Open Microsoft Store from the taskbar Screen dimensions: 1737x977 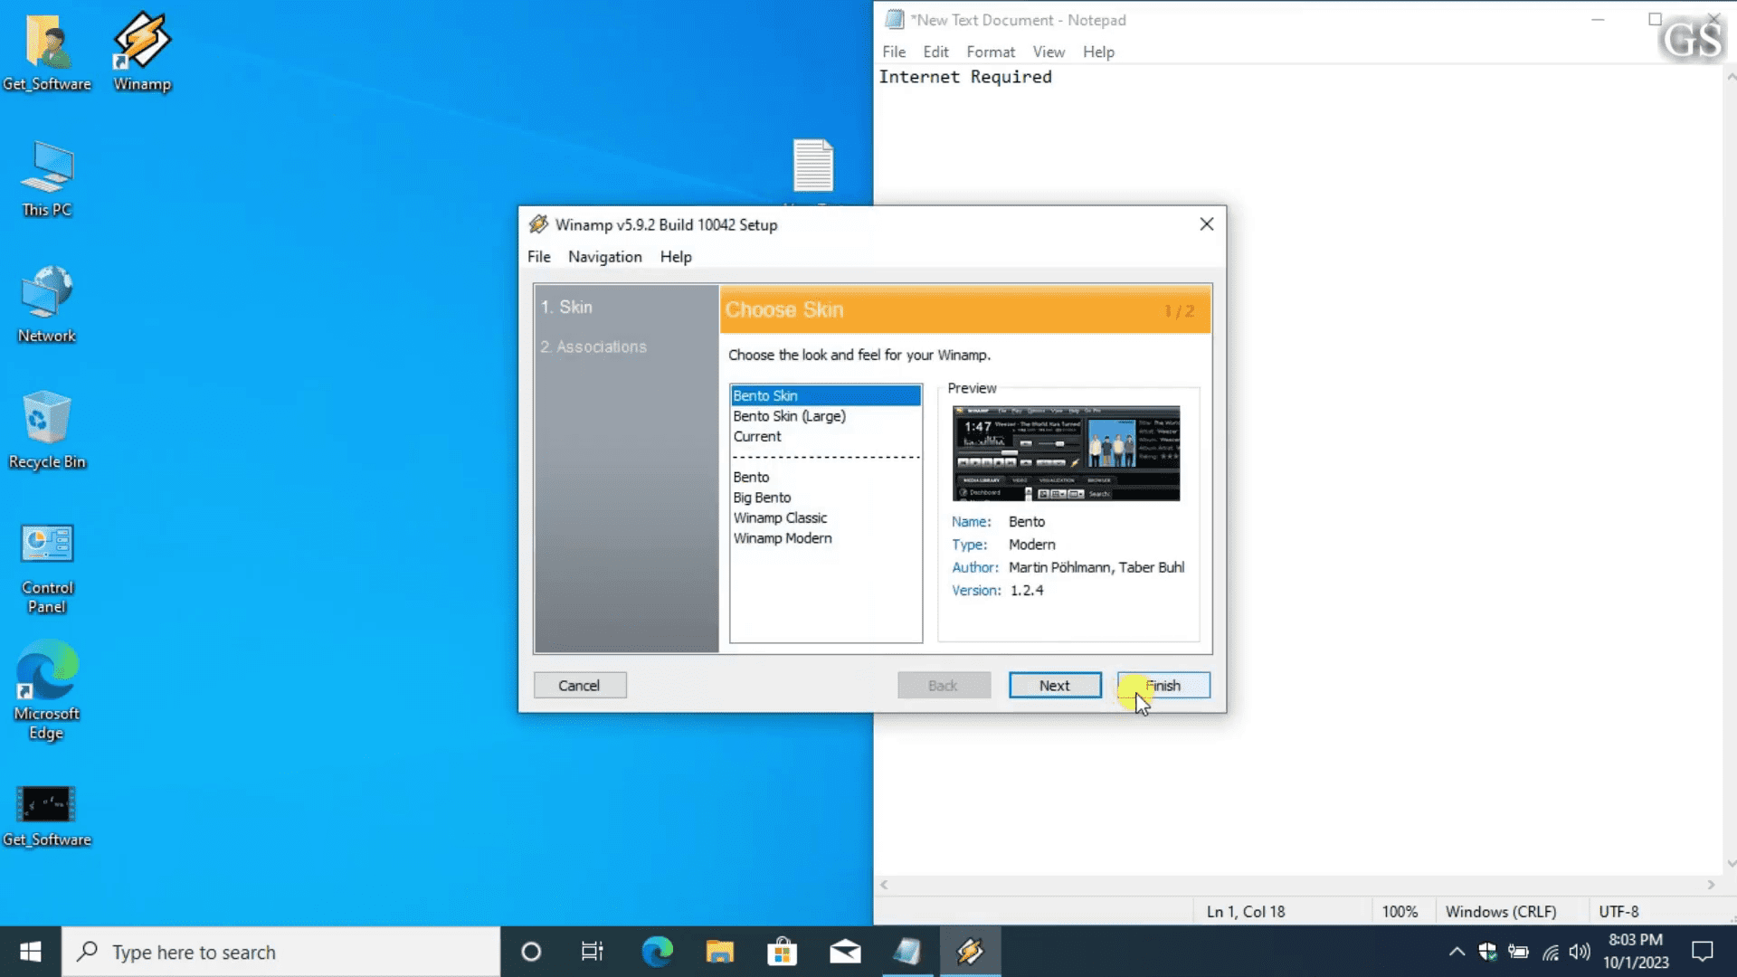click(783, 952)
